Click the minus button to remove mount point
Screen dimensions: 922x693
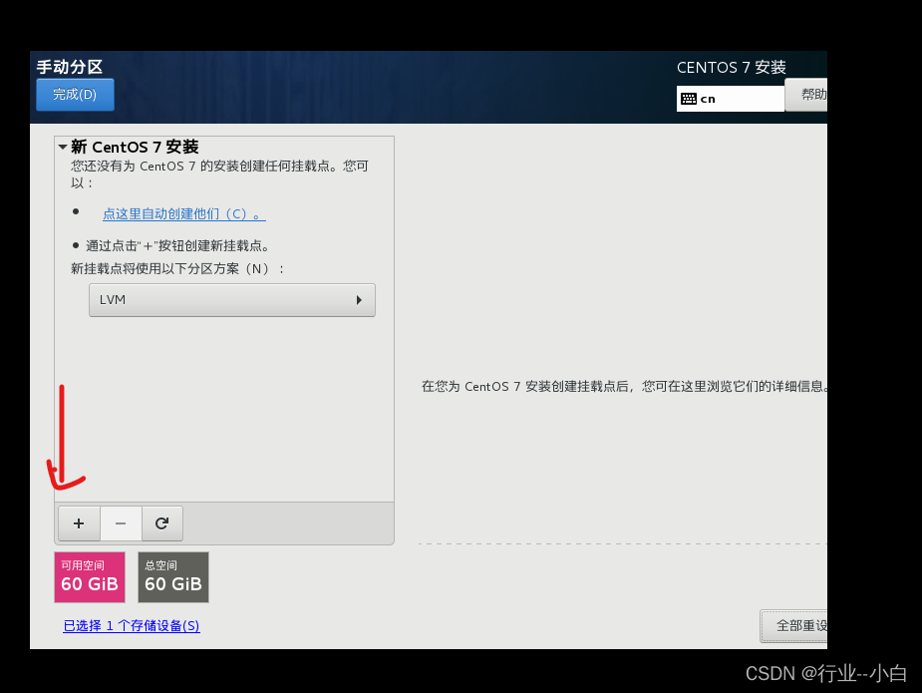121,522
